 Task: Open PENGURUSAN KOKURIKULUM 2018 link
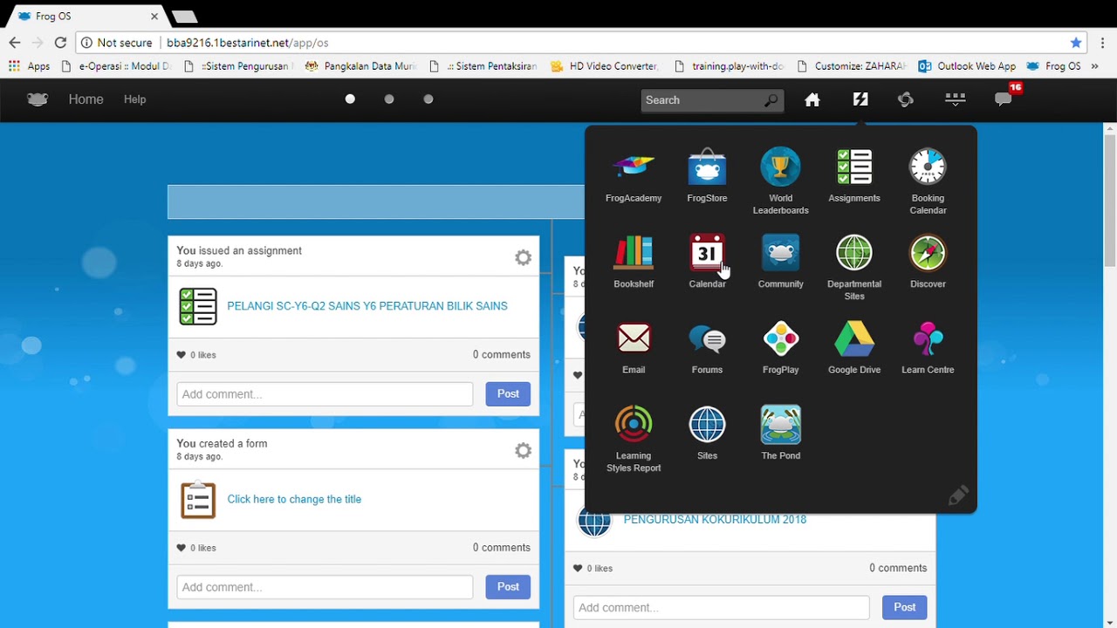[715, 519]
